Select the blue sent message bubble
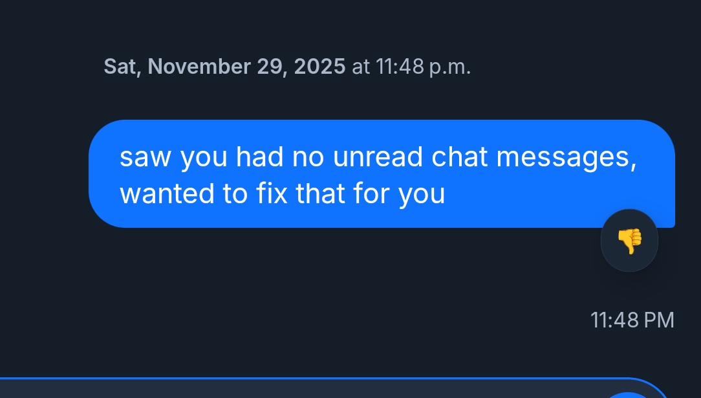The width and height of the screenshot is (701, 398). click(382, 173)
